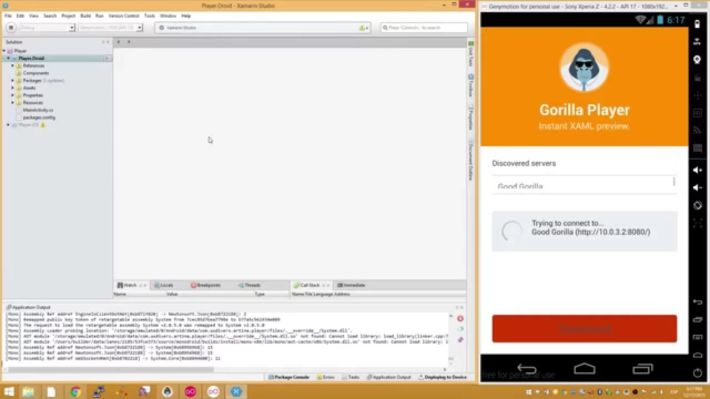
Task: Expand the Packages folder
Action: (13, 80)
